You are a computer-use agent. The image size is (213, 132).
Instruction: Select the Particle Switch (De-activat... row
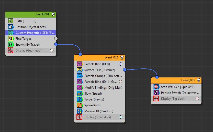(x=176, y=93)
